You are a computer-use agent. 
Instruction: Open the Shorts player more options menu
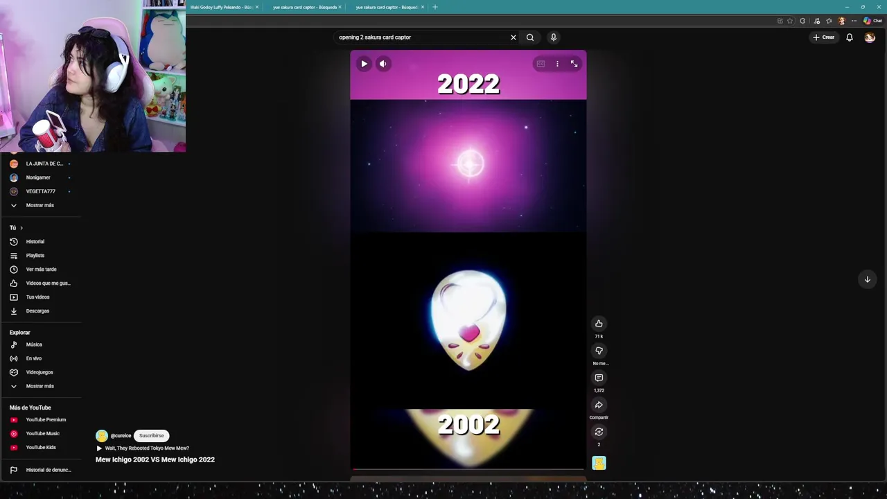click(x=557, y=64)
